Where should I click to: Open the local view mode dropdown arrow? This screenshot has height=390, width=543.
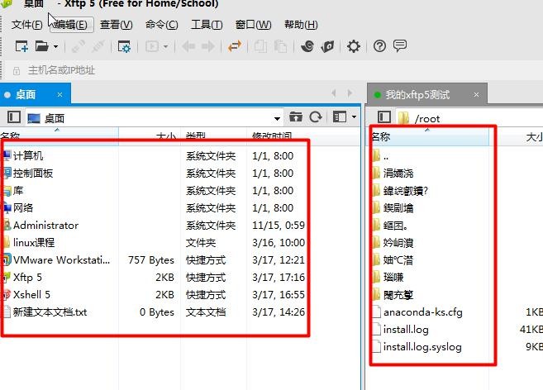coord(354,117)
